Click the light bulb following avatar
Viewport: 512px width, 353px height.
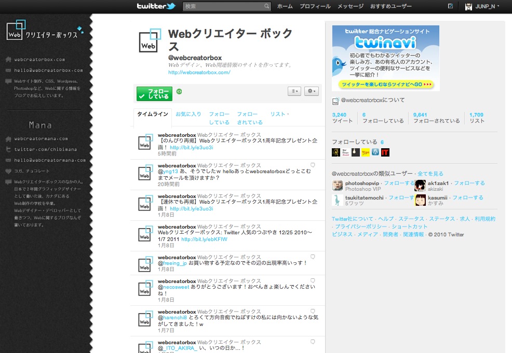coord(356,152)
